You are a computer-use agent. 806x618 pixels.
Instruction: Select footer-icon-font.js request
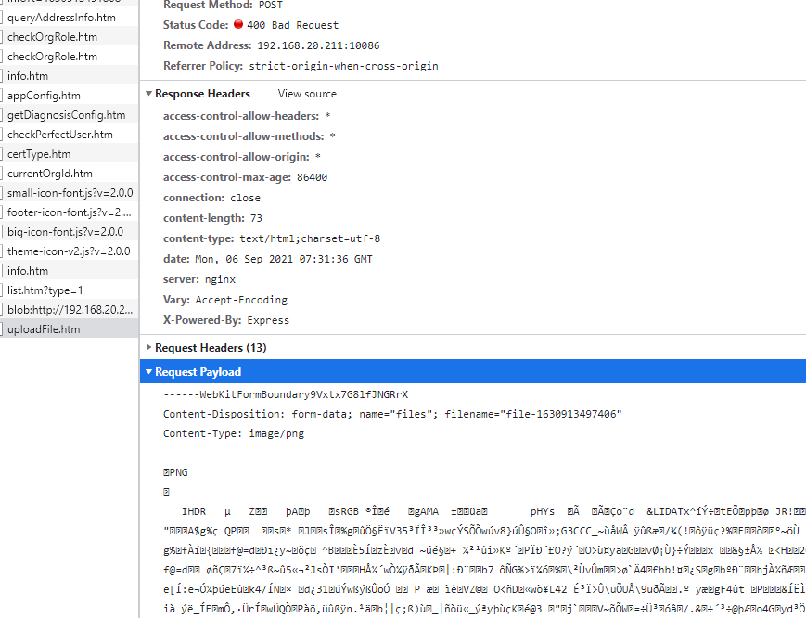click(70, 212)
